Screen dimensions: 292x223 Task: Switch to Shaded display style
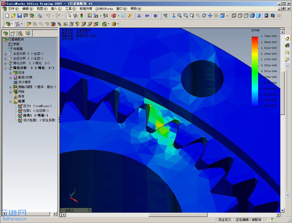click(x=258, y=16)
